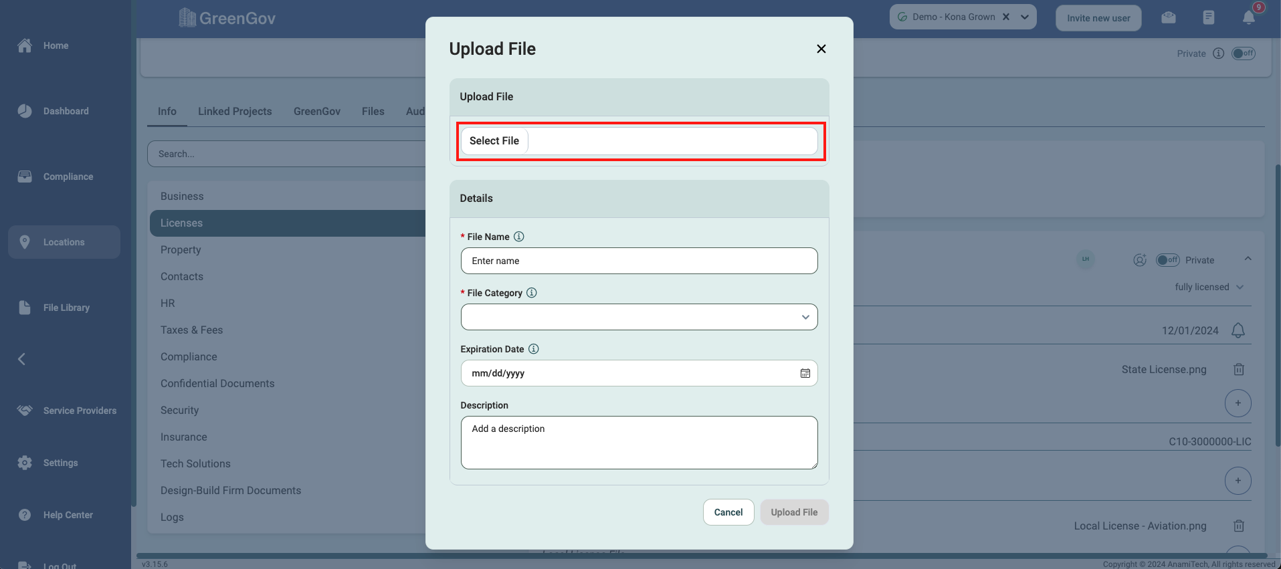Image resolution: width=1281 pixels, height=569 pixels.
Task: Click the Select File button
Action: (x=494, y=141)
